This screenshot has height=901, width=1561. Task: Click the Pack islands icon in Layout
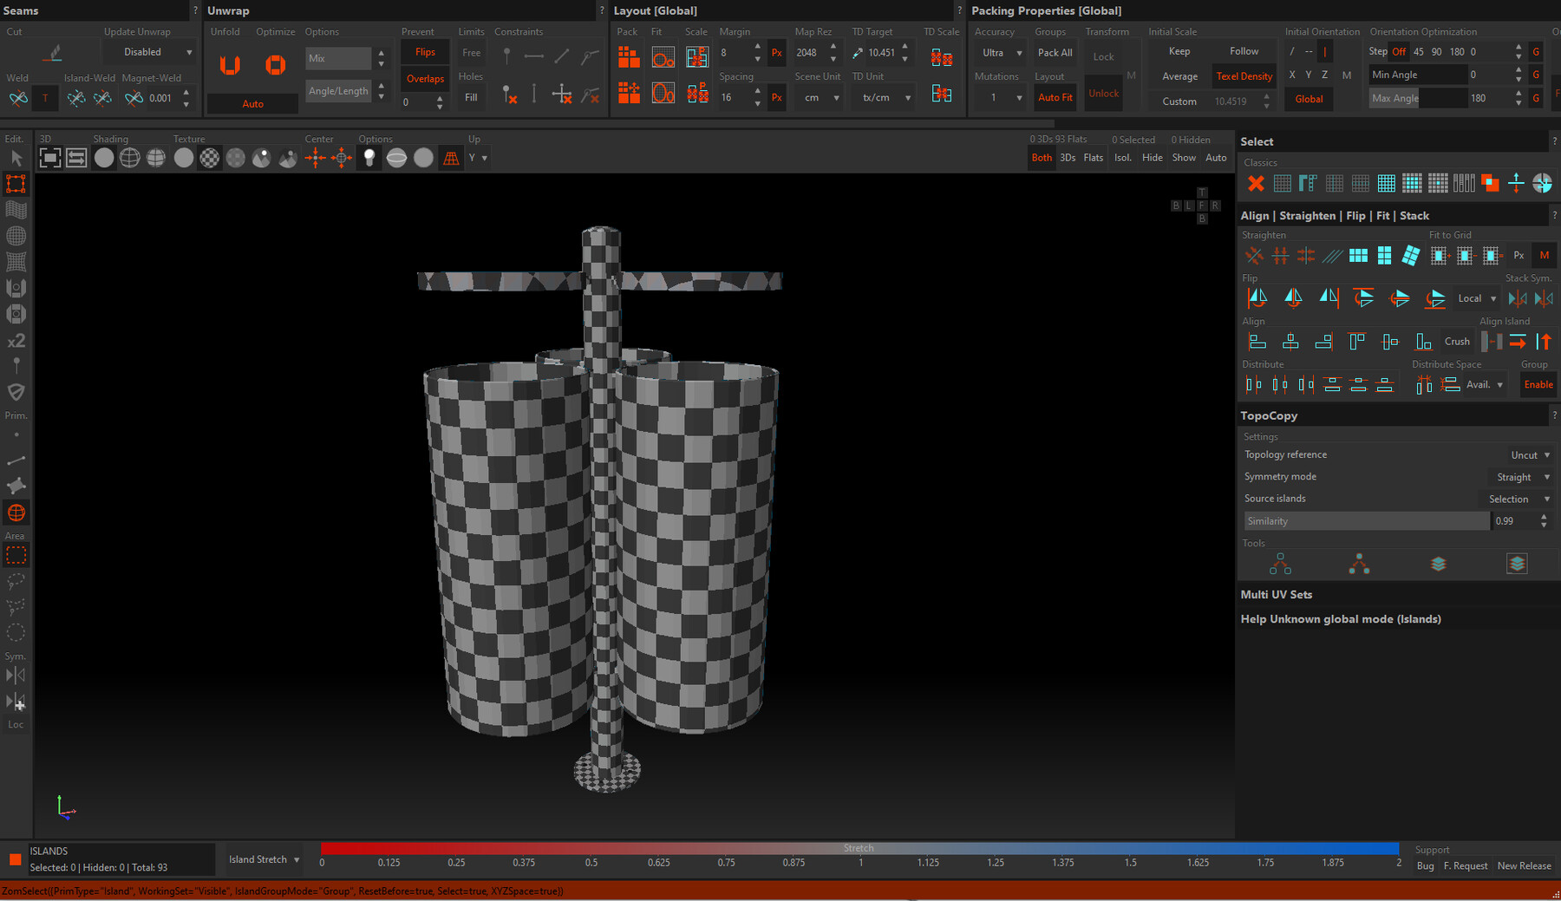[629, 58]
